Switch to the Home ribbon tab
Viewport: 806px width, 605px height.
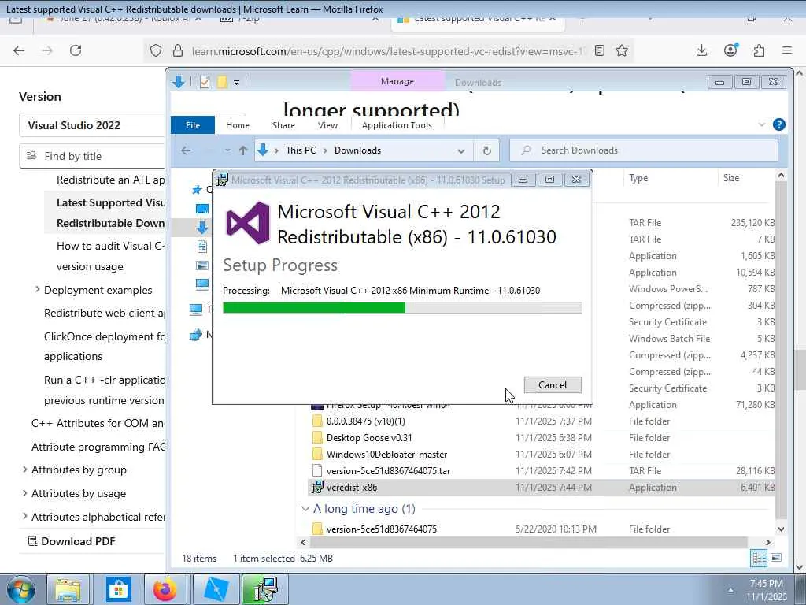point(238,125)
